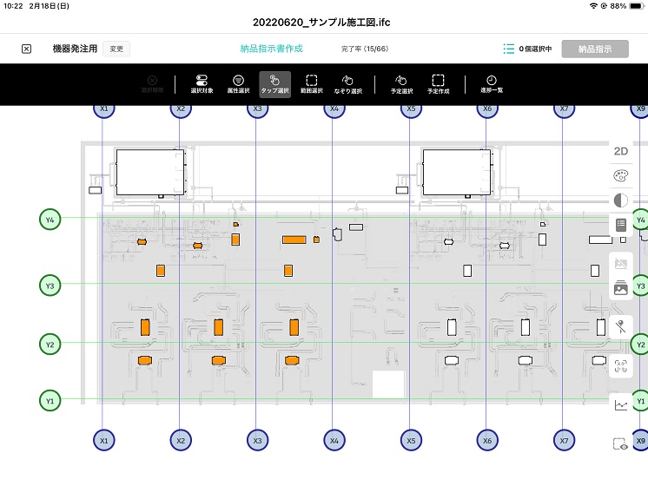The width and height of the screenshot is (648, 486).
Task: Open the image gallery sidebar icon
Action: click(x=620, y=289)
